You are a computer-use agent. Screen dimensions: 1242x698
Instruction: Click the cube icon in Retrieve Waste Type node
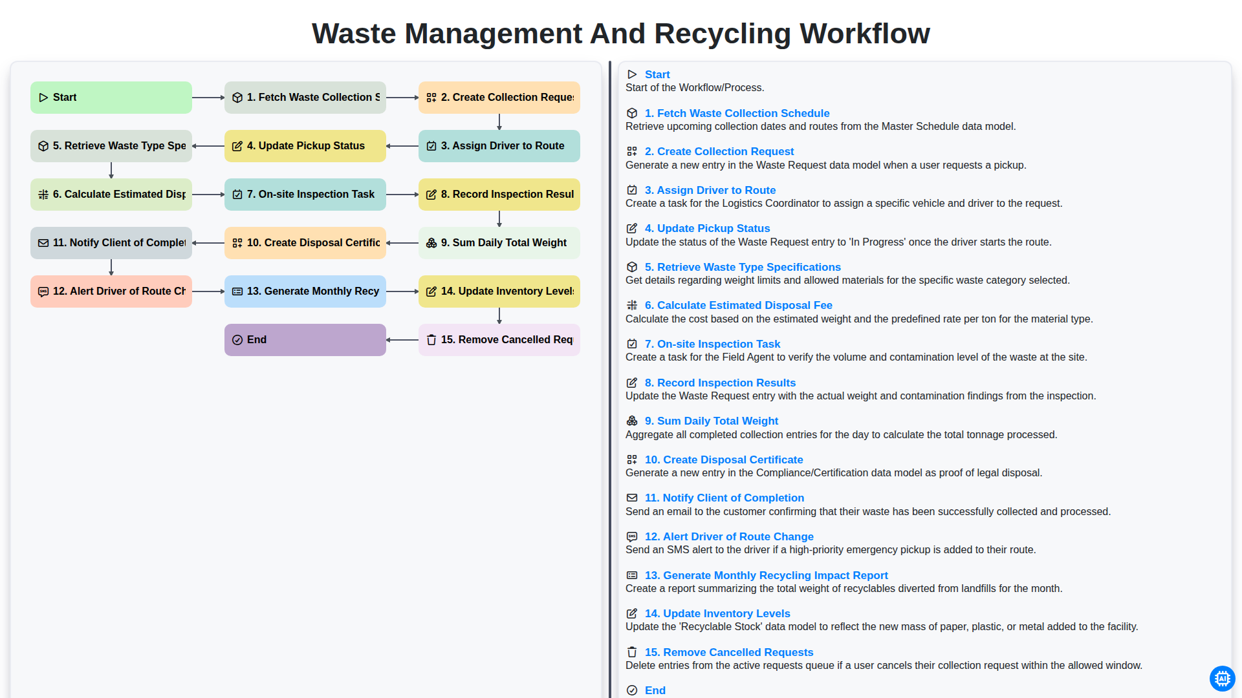pyautogui.click(x=43, y=146)
